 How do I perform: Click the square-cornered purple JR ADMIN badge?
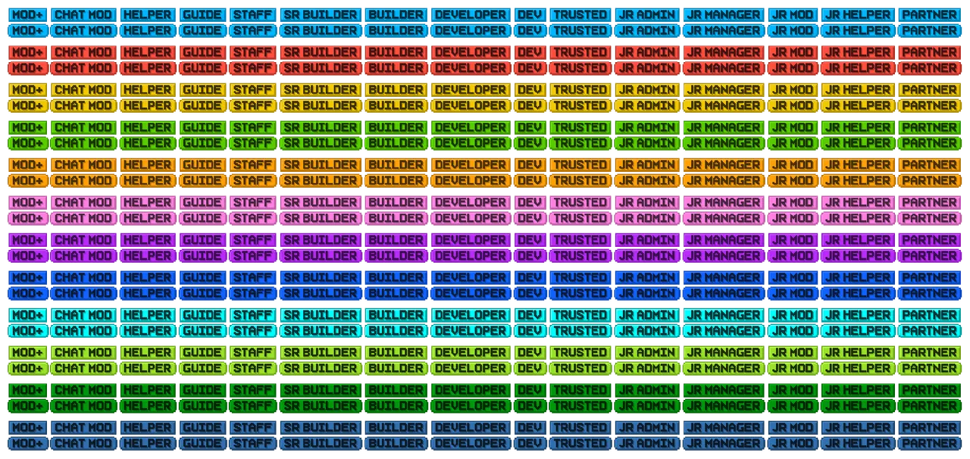coord(646,239)
